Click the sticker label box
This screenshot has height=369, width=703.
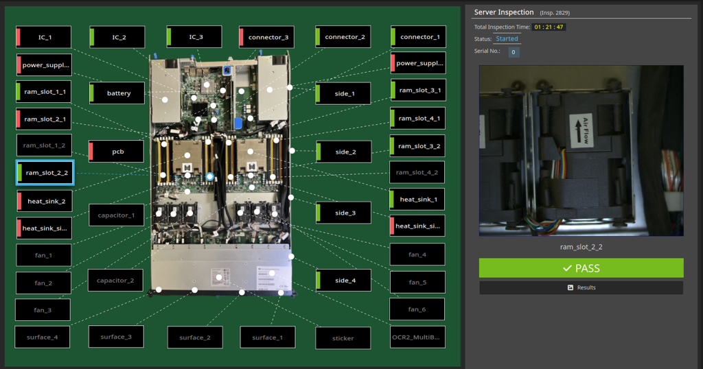point(343,338)
